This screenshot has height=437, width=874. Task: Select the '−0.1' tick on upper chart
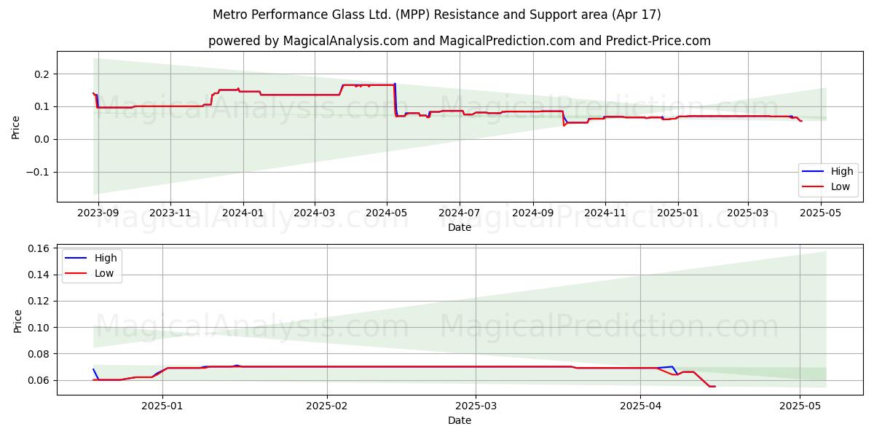(36, 173)
